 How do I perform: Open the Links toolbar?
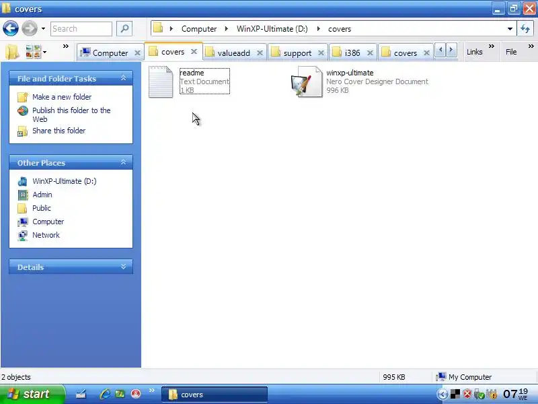475,52
